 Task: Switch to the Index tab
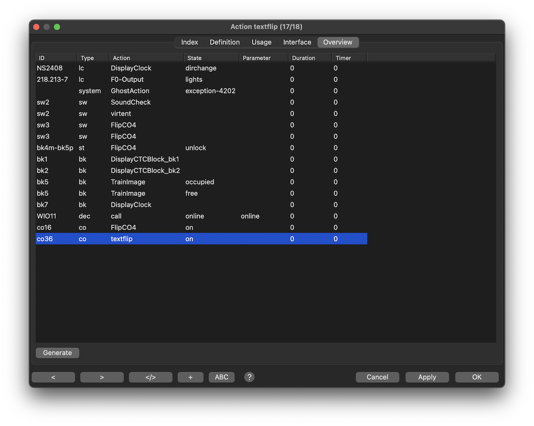tap(190, 42)
